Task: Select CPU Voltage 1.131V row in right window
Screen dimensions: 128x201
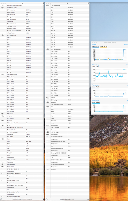Action: click(x=67, y=100)
